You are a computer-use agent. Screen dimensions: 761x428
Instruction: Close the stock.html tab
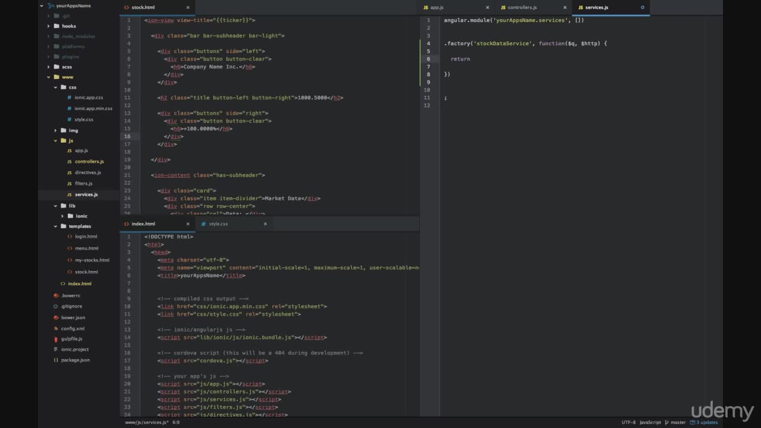[188, 8]
